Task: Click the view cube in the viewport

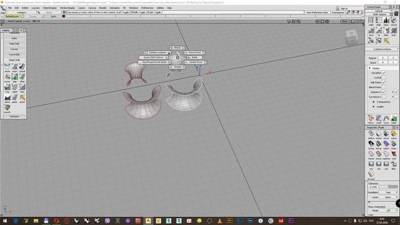Action: [x=352, y=37]
